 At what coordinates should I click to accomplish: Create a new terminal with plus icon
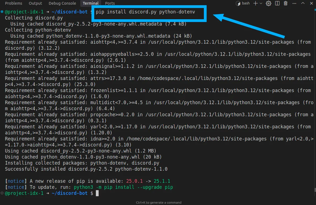255,3
